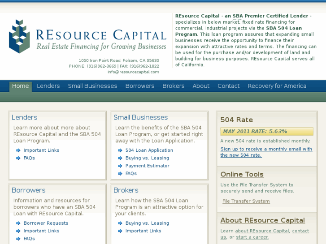Open Brokers in the navigation bar
326x244 pixels.
tap(174, 86)
